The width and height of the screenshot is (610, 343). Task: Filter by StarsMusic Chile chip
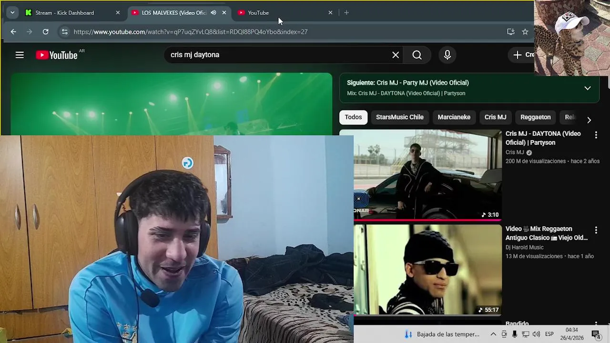tap(399, 117)
